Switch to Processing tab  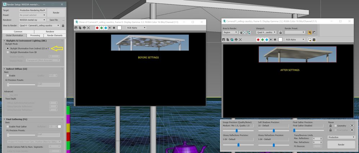pos(35,36)
